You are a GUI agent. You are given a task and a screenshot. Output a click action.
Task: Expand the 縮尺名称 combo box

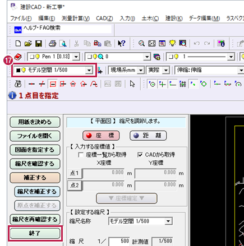[168, 221]
